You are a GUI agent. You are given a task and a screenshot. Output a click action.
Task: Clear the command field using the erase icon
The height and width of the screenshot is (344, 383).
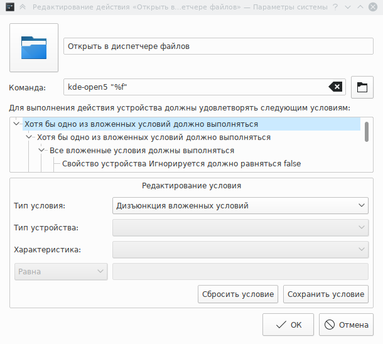tap(335, 87)
